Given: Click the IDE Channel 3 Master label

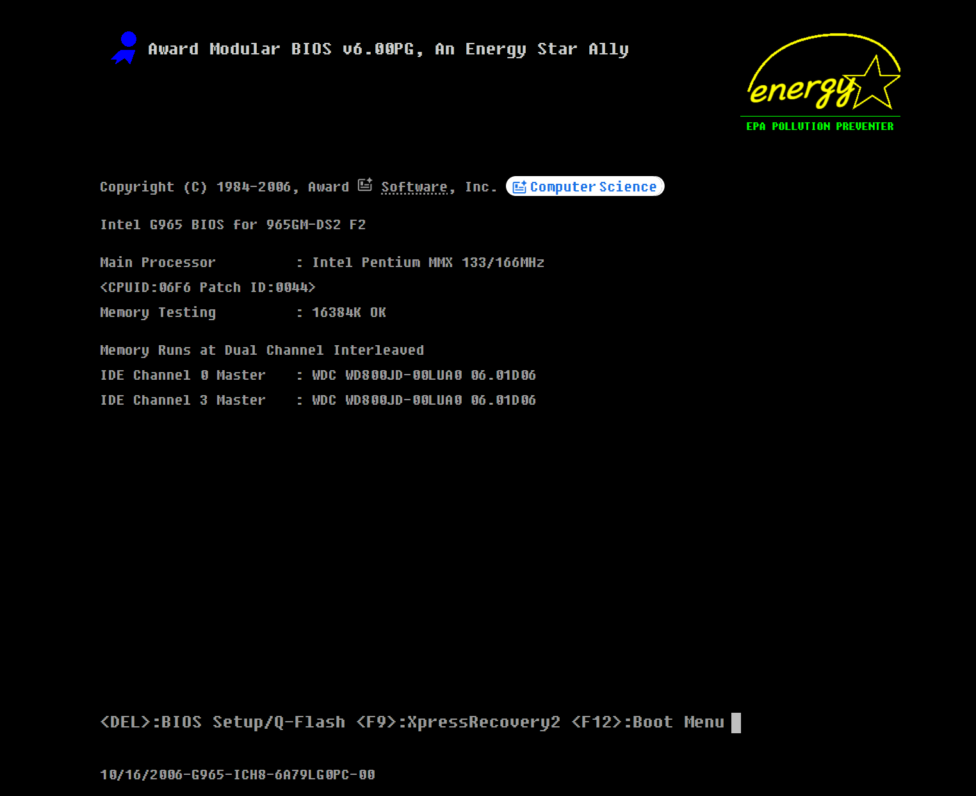Looking at the screenshot, I should [183, 400].
